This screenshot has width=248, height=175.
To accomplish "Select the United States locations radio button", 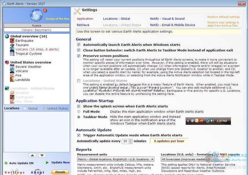I will pos(44,108).
